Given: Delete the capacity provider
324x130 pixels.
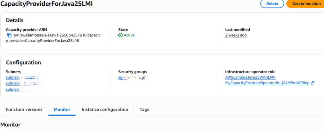Looking at the screenshot, I should coord(272,3).
